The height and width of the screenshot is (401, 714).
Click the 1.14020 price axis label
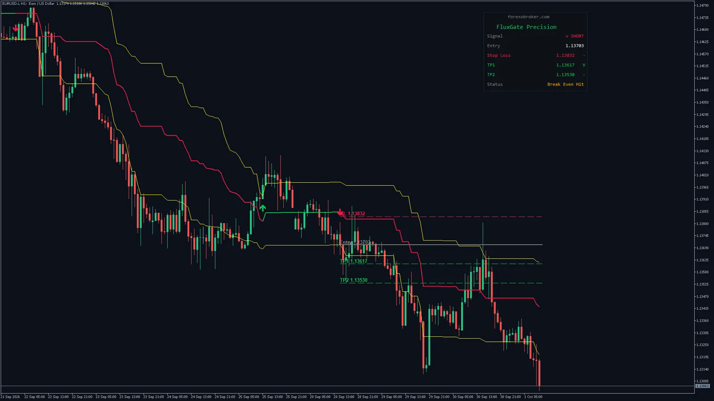702,175
